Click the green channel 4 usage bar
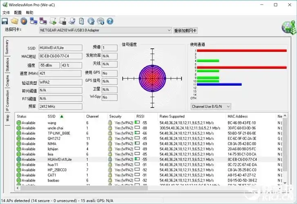Screen dimensions: 297x204 click(x=208, y=61)
